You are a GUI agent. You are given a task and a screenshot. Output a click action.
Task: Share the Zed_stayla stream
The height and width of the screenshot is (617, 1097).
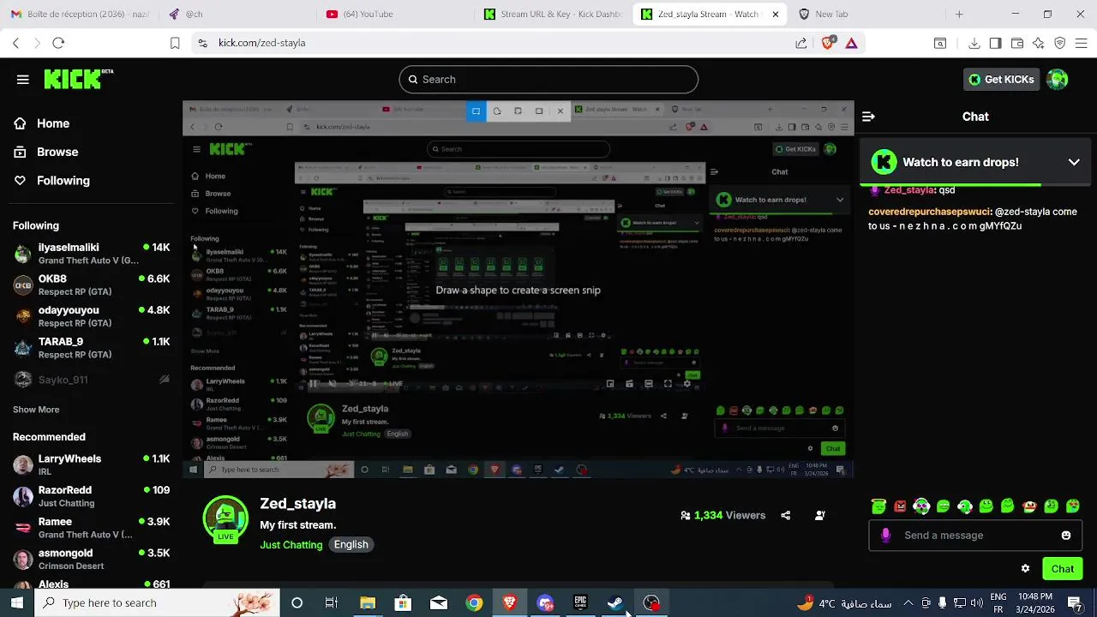(786, 515)
